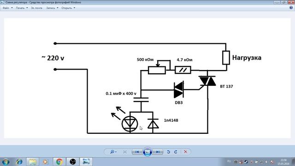Click the Нагрузка label in the diagram
This screenshot has width=295, height=166.
point(247,58)
